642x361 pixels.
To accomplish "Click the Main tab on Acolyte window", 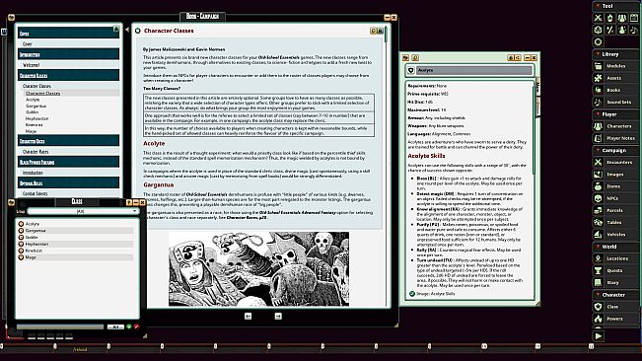I will click(537, 87).
